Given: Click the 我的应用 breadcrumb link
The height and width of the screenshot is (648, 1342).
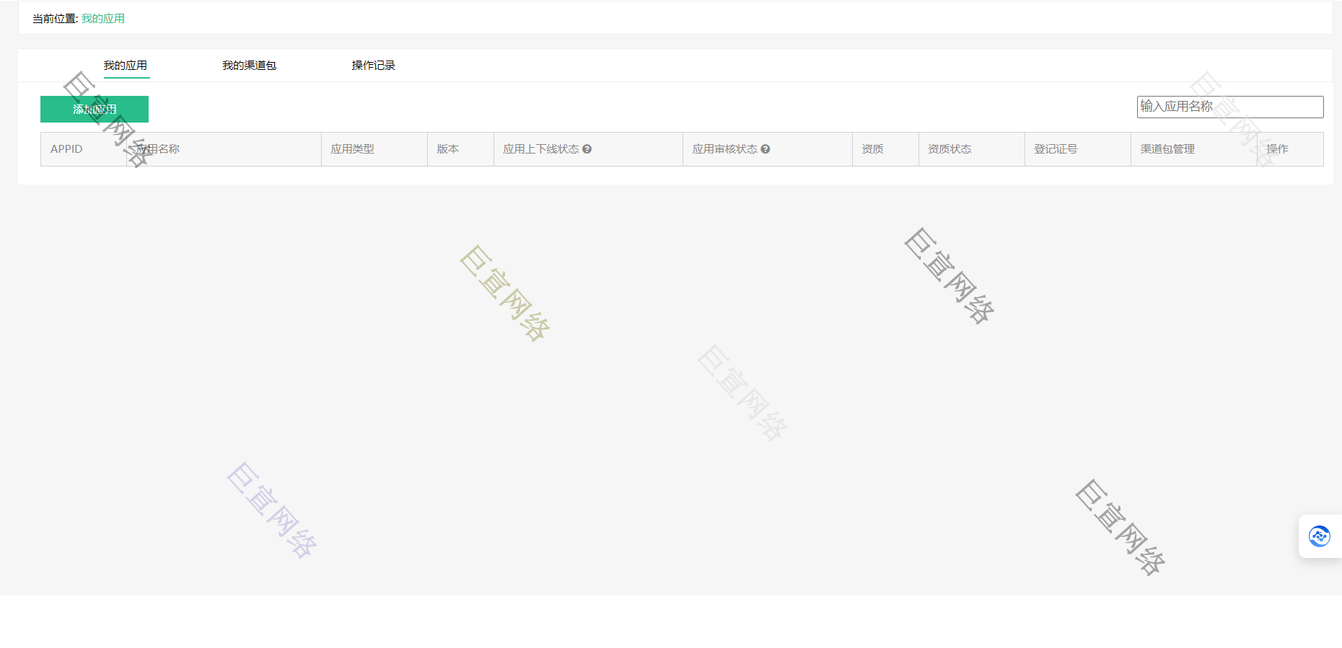Looking at the screenshot, I should (x=103, y=19).
